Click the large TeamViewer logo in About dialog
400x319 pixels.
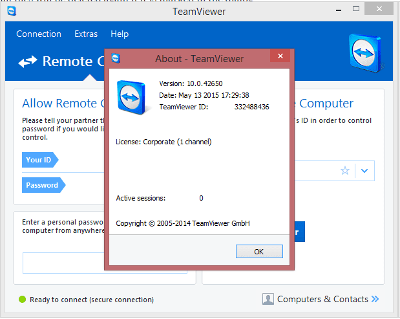[x=132, y=97]
